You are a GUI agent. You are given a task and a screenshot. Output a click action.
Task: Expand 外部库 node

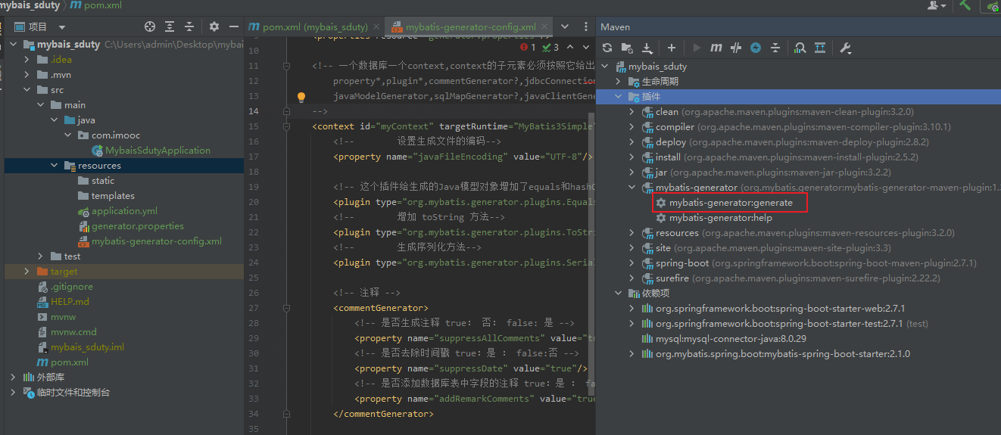pyautogui.click(x=13, y=378)
